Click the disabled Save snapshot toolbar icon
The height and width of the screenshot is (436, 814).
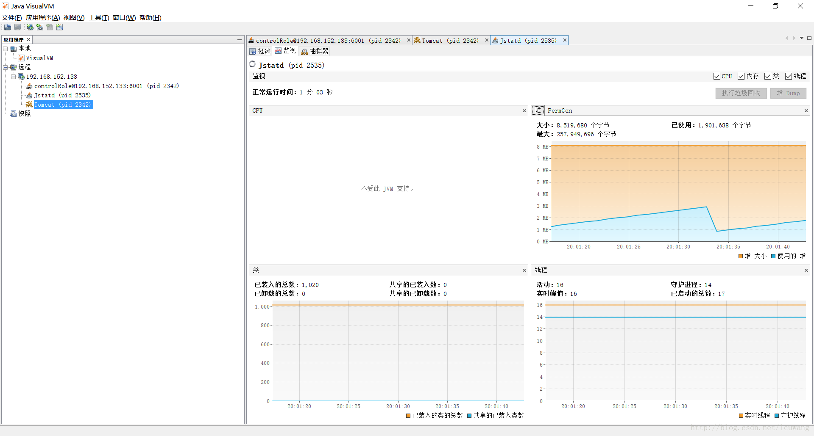tap(17, 27)
